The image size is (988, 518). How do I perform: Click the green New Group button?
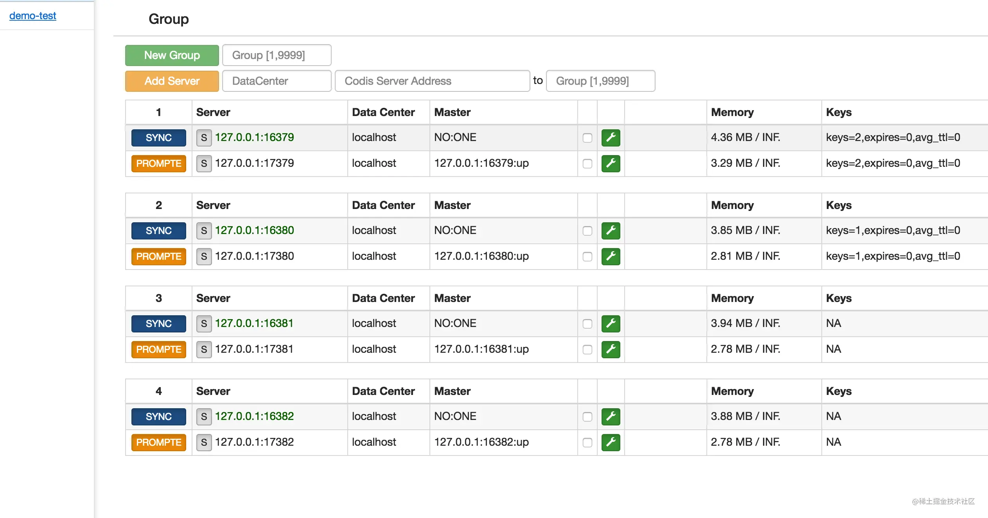tap(172, 55)
